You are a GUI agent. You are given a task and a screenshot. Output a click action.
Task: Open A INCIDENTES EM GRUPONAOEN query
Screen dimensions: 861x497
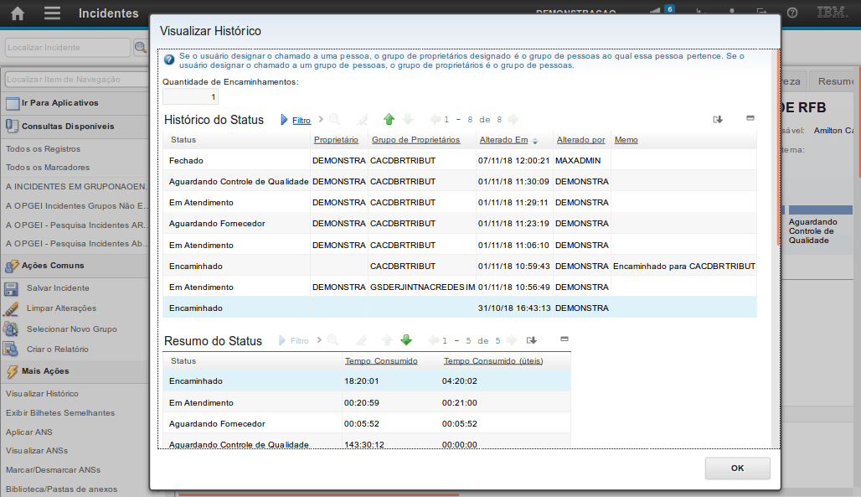76,187
